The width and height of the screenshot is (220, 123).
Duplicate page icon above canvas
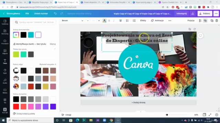(190, 29)
